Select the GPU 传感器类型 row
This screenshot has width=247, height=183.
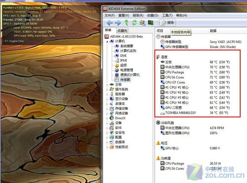[198, 47]
